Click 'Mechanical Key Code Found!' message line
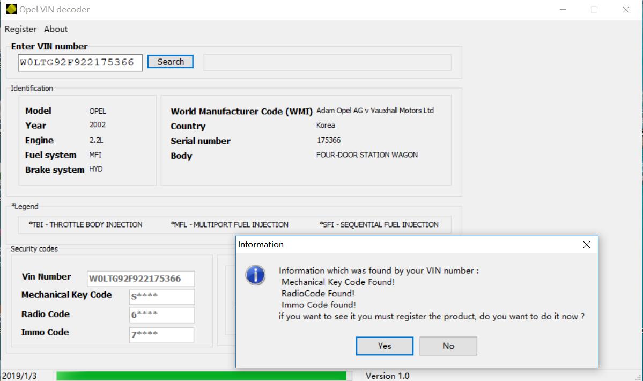Viewport: 643px width, 381px height. pos(338,282)
